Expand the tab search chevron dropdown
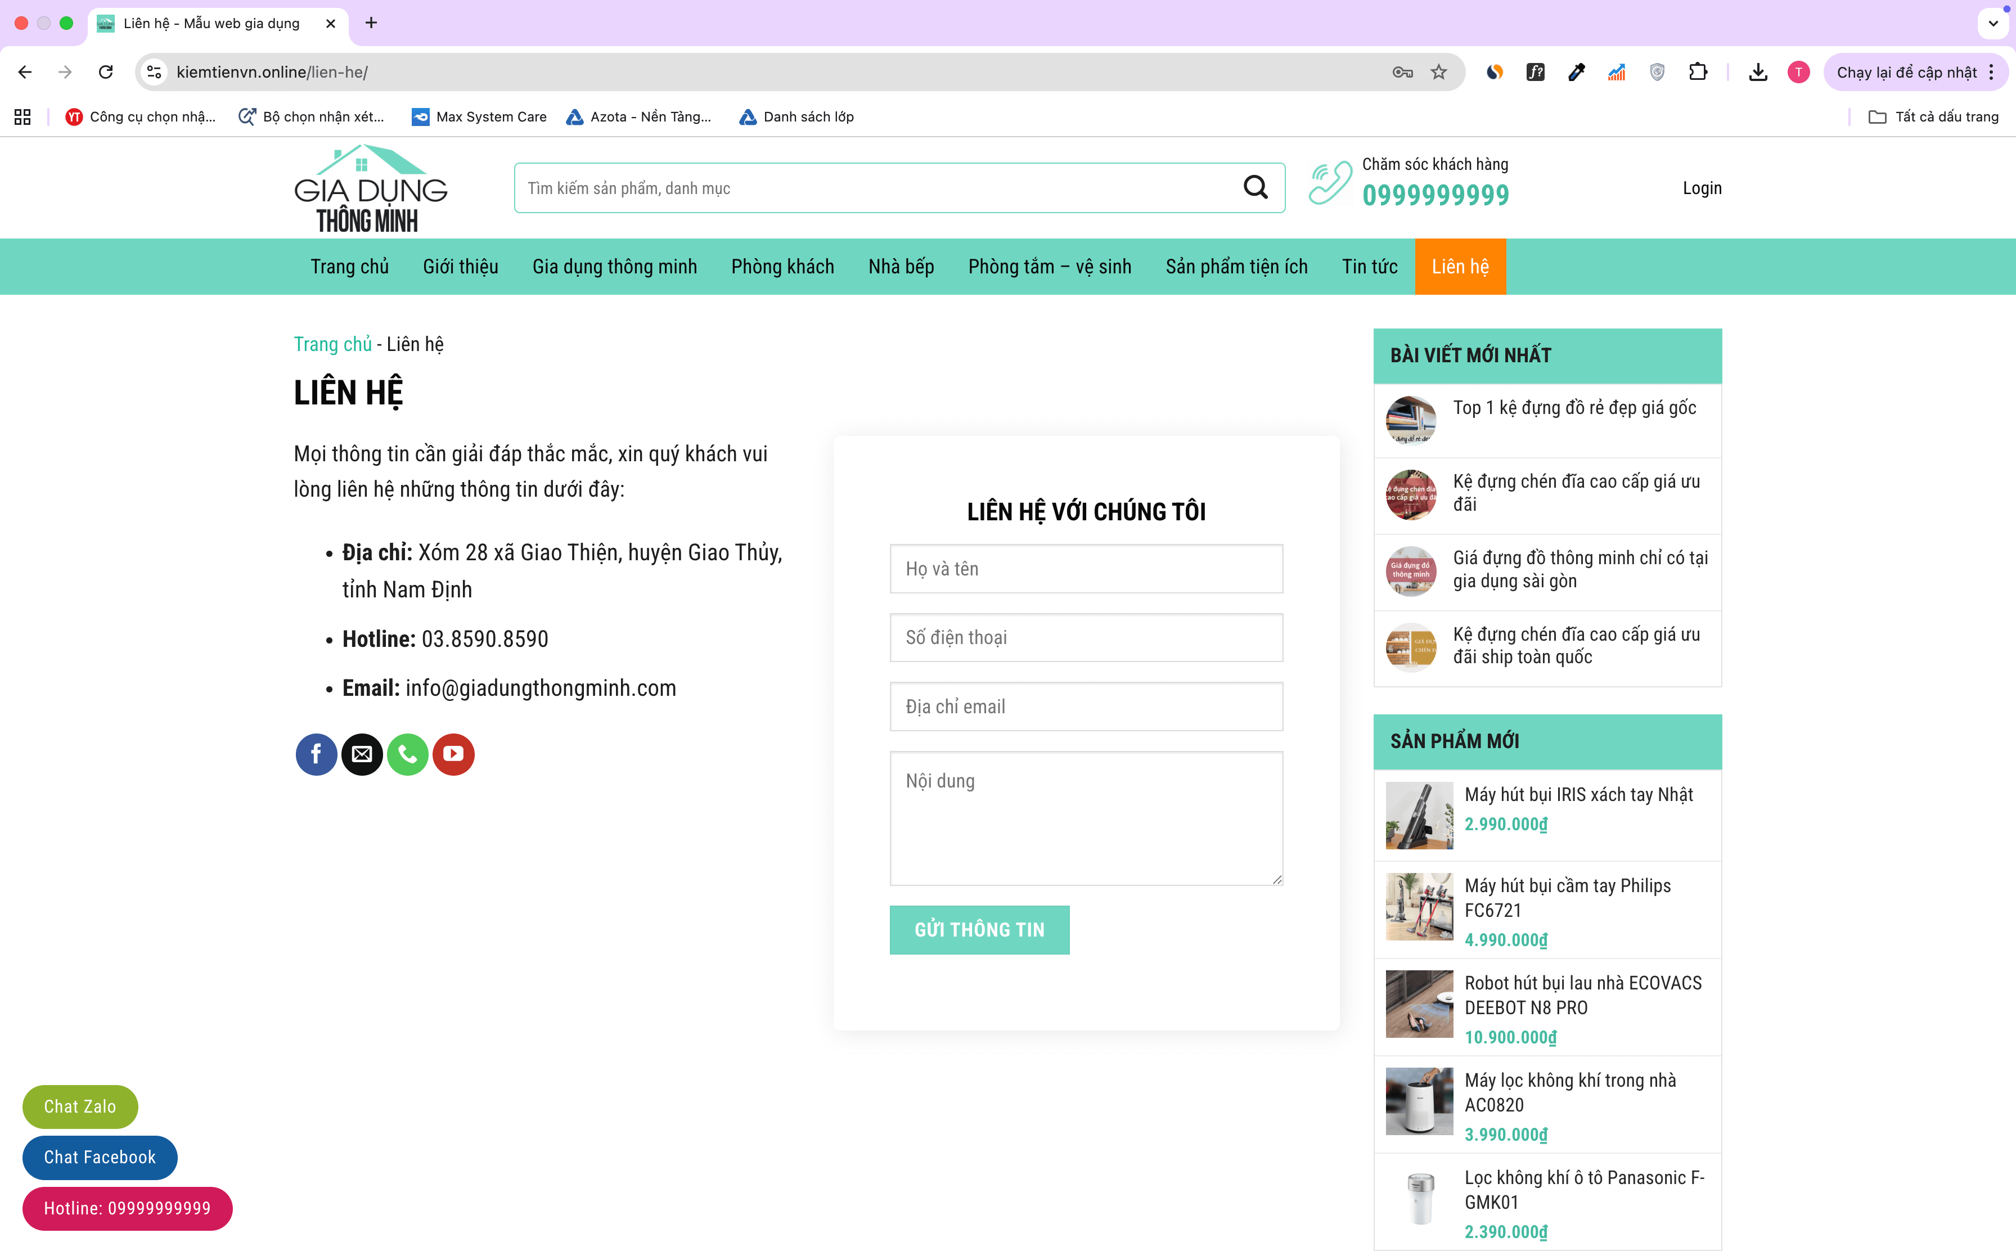Screen dimensions: 2016x1260 1993,23
